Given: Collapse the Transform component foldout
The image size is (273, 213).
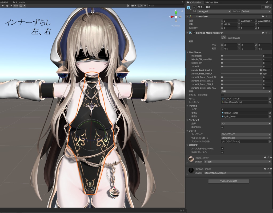Looking at the screenshot, I should click(187, 16).
